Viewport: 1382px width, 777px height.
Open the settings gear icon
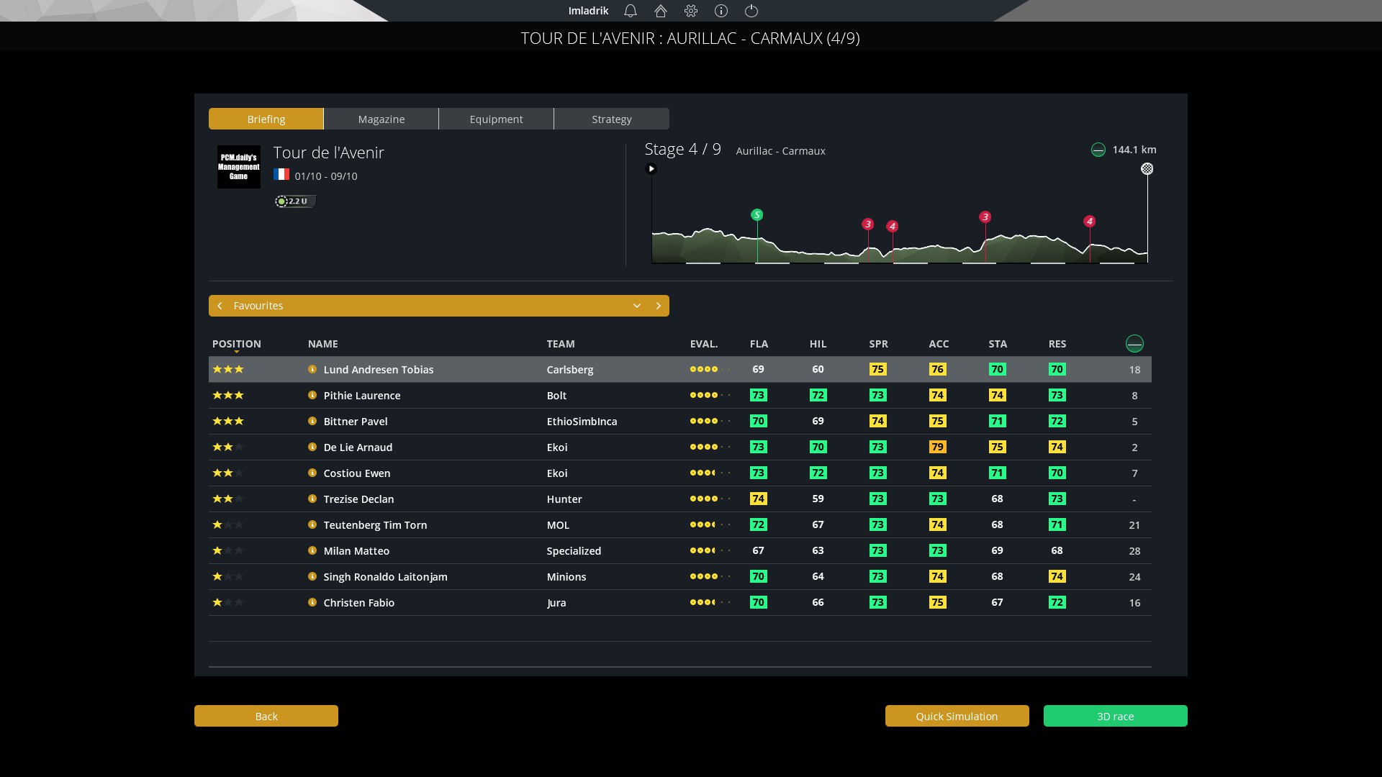pos(691,11)
